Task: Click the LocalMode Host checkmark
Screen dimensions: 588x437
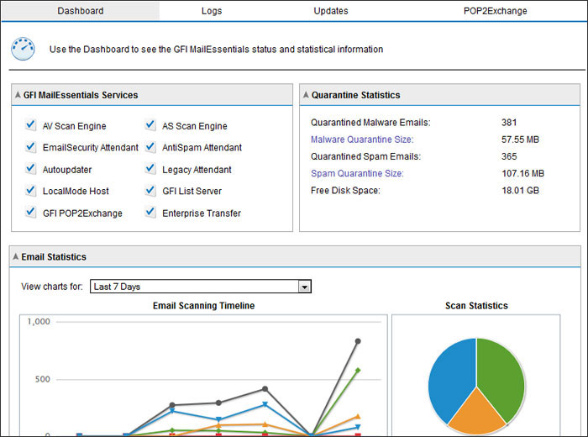Action: [x=31, y=190]
